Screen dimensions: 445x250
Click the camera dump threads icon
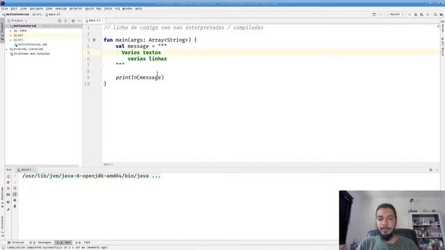(8, 194)
